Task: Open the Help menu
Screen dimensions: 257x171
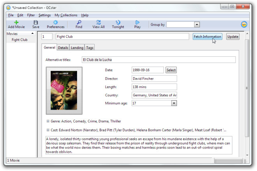Action: coord(85,15)
